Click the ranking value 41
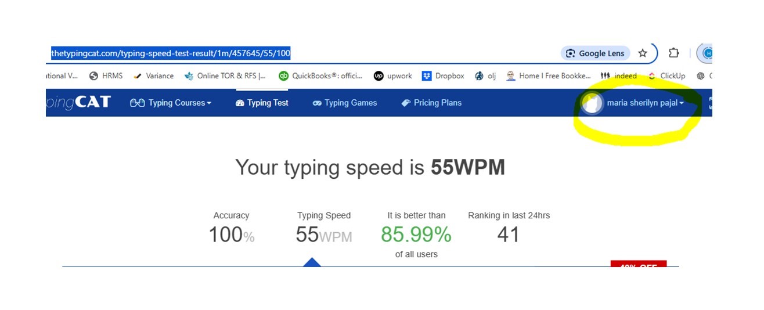This screenshot has width=764, height=310. click(509, 235)
